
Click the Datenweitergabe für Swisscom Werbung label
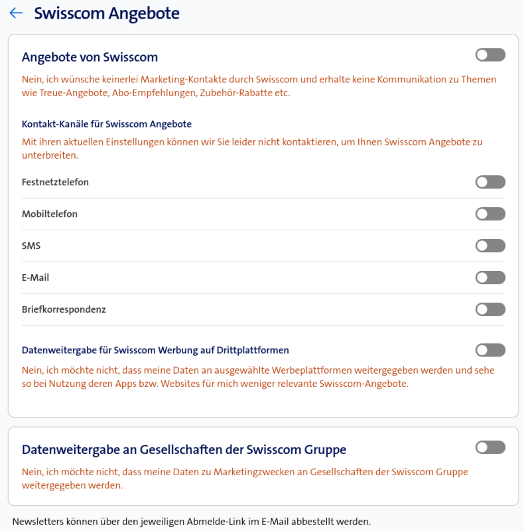[155, 350]
